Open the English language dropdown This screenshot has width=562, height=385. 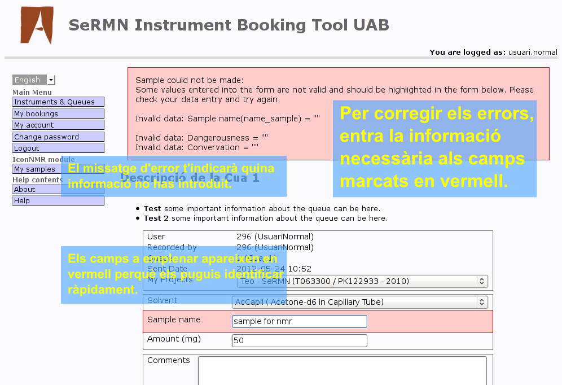pyautogui.click(x=34, y=80)
